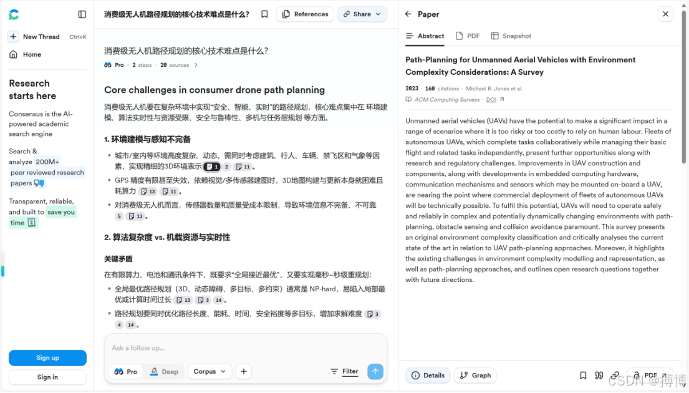Click 'Research starts here' sidebar heading

(32, 90)
